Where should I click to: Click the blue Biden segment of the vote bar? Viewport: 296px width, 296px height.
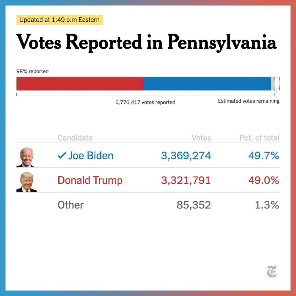tap(207, 84)
